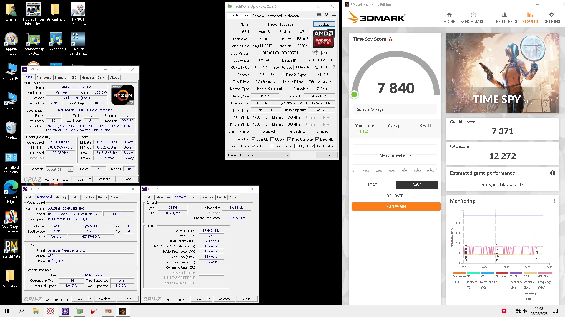The image size is (565, 317).
Task: Toggle the Ray Tracing checkbox
Action: click(x=272, y=146)
